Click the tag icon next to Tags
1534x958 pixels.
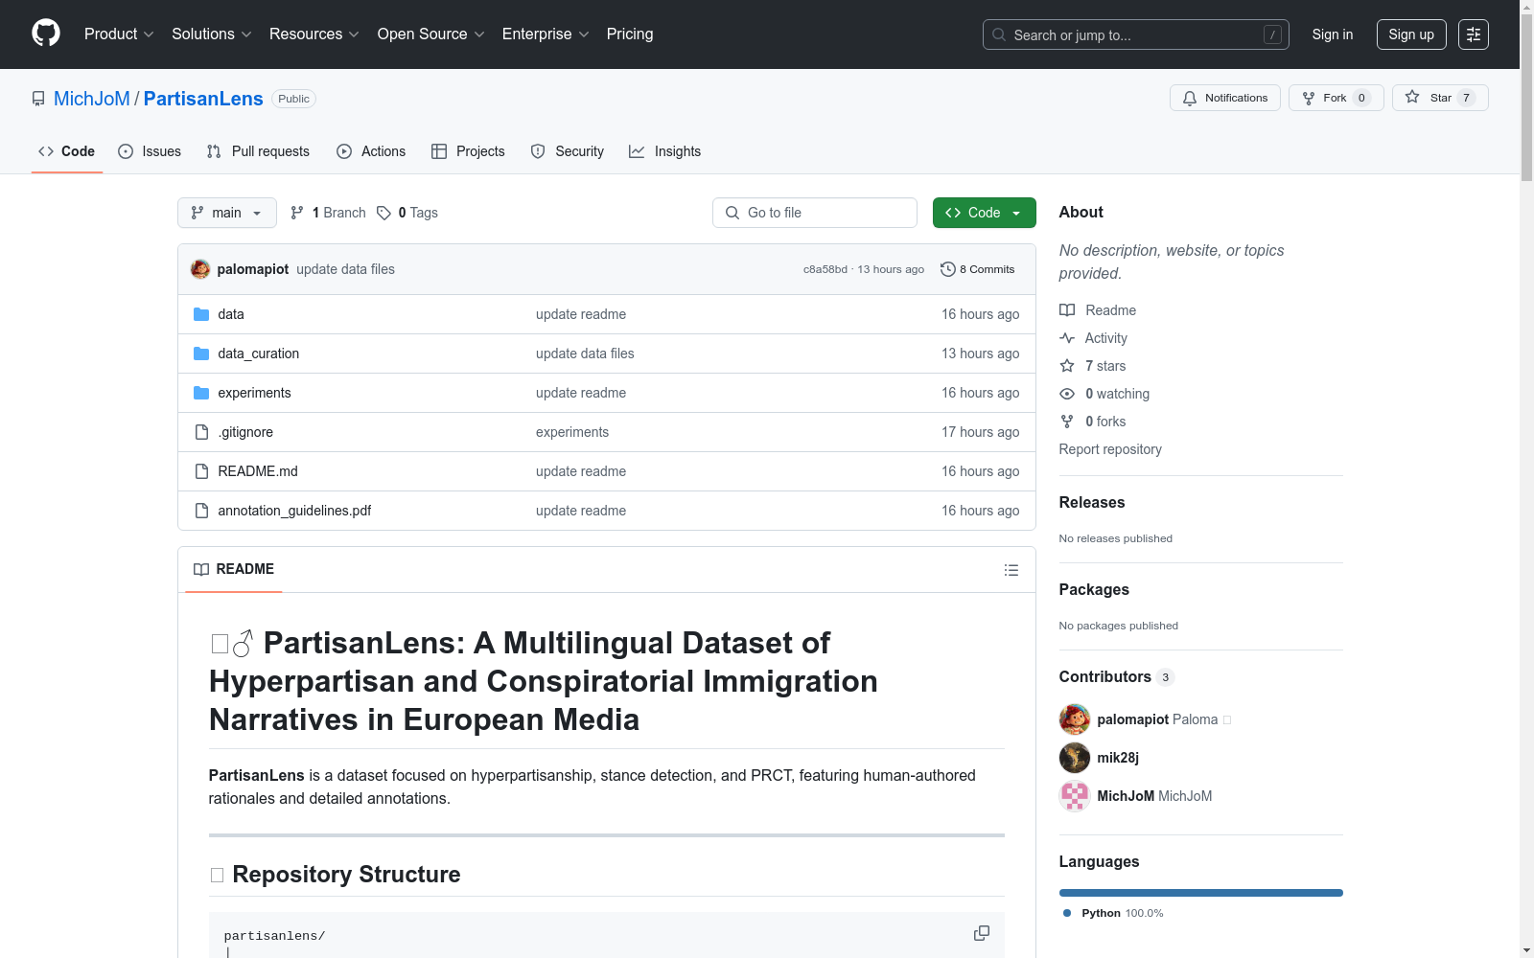click(383, 213)
